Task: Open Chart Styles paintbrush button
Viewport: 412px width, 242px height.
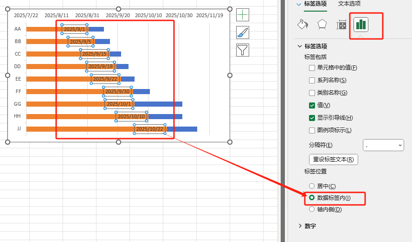Action: [x=243, y=32]
